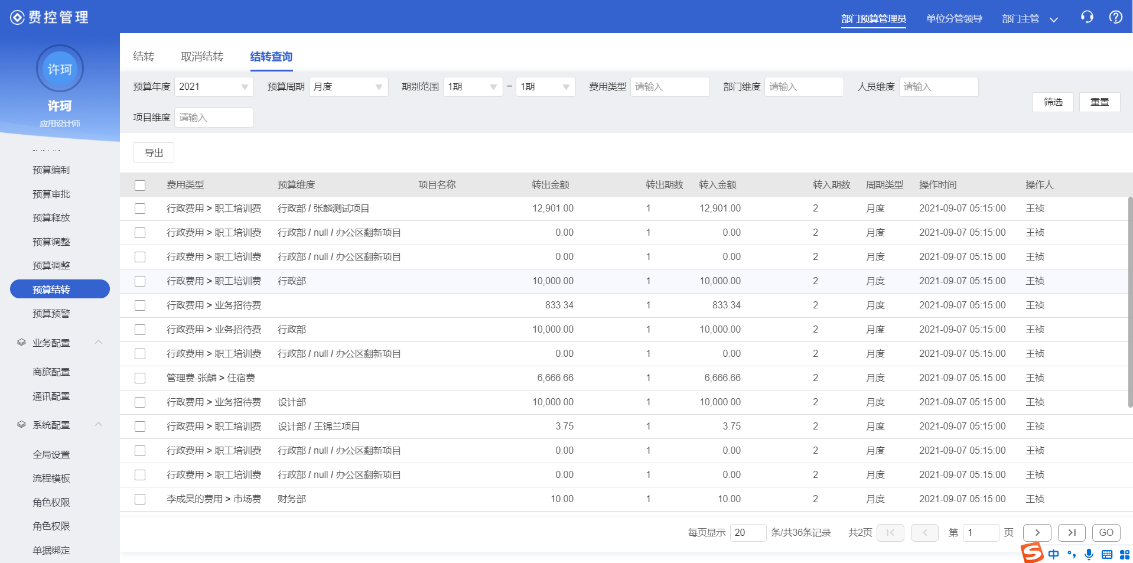The image size is (1133, 563).
Task: Open the end period 1期 dropdown
Action: [x=546, y=87]
